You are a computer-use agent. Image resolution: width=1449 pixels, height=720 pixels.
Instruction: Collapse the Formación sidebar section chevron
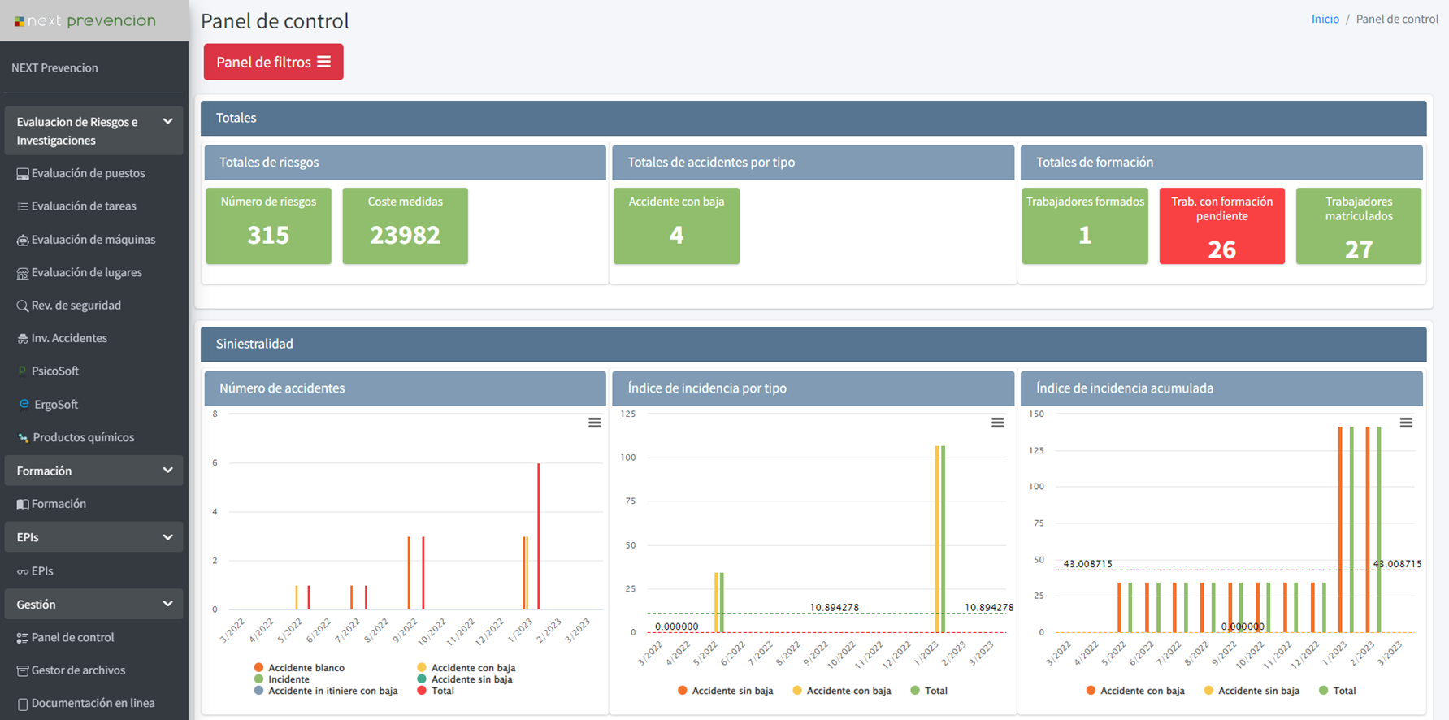[167, 471]
